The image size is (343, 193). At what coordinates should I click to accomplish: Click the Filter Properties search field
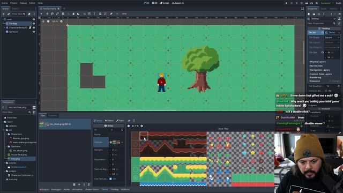click(322, 24)
